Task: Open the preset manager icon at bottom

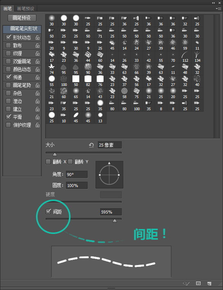Action: tap(198, 283)
